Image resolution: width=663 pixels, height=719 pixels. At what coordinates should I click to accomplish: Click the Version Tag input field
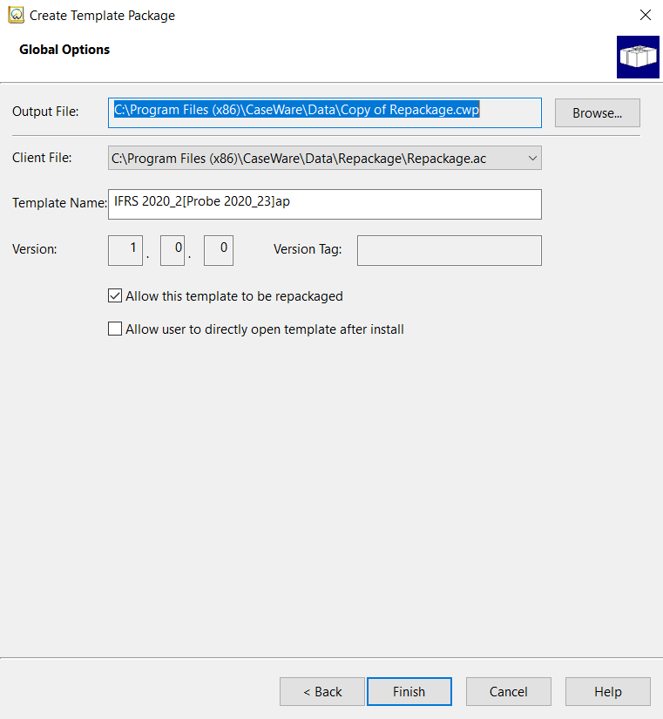450,250
